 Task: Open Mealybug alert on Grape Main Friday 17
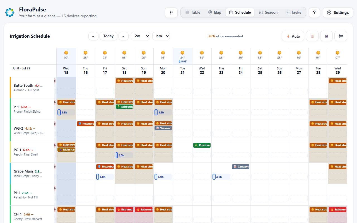click(105, 167)
